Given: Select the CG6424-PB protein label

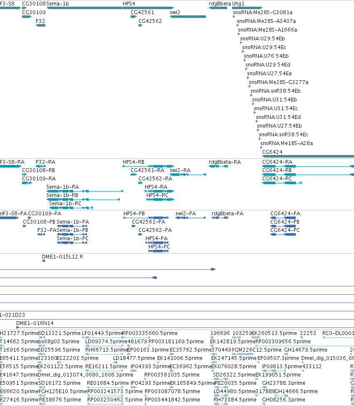Looking at the screenshot, I should (x=285, y=222).
